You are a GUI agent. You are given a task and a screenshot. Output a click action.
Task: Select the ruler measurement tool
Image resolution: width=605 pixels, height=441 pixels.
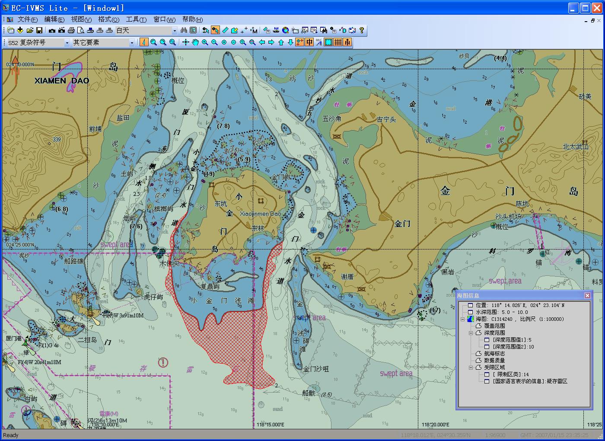click(225, 30)
